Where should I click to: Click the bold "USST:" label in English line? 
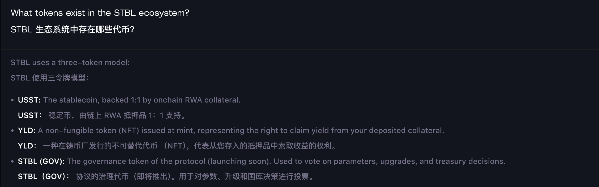(x=29, y=100)
